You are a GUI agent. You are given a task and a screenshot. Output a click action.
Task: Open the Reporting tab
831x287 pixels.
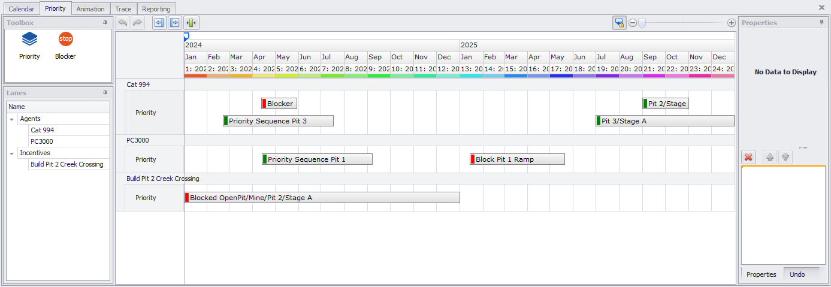[x=156, y=8]
